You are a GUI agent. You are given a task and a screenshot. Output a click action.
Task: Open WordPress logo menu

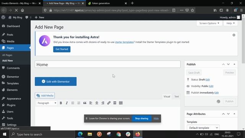[3, 17]
